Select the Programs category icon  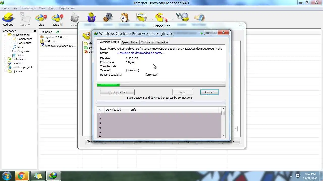coord(14,51)
